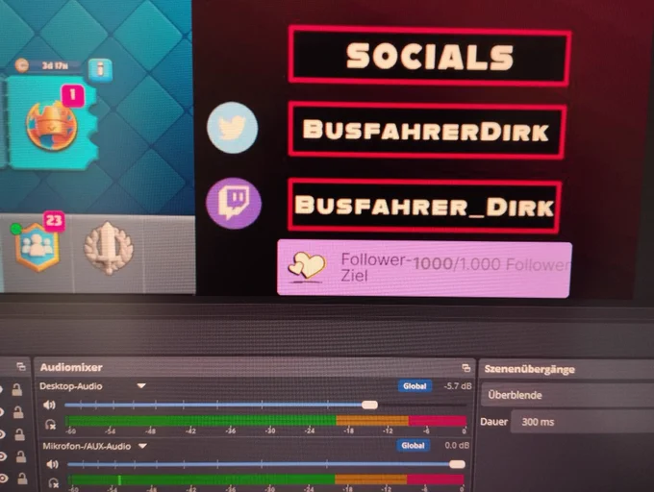Mute the Mikrofon-/AUX-Audio speaker icon
Screen dimensions: 654x492
coord(52,464)
